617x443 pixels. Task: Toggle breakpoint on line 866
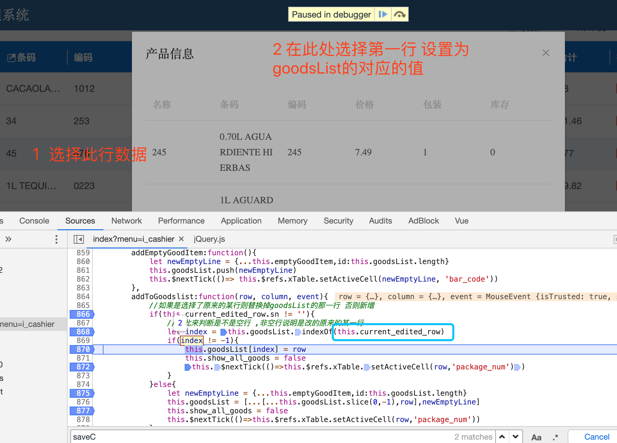point(82,314)
